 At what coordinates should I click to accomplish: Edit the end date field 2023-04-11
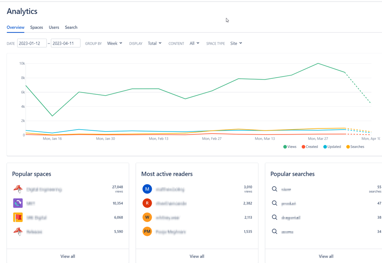65,43
